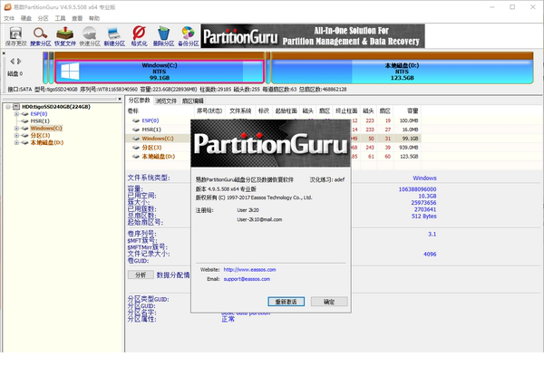Screen dimensions: 544x366
Task: Open the 搜索分区 search partition tool
Action: (40, 37)
